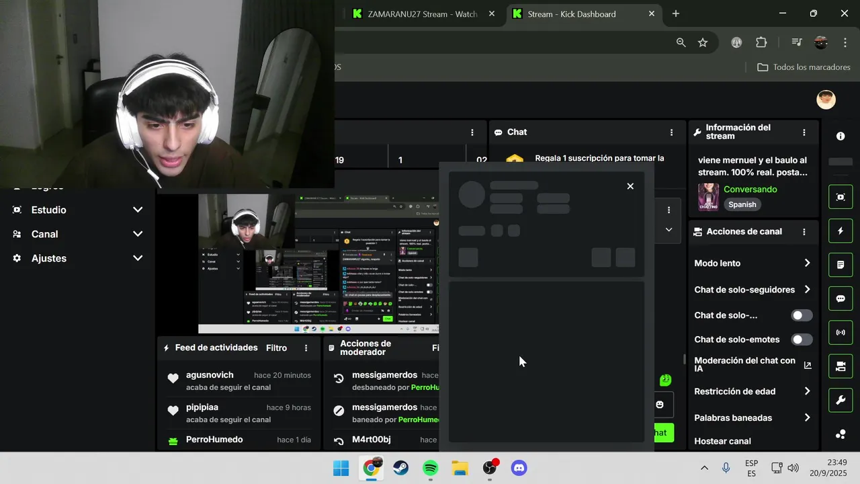Show hidden system tray icons
Image resolution: width=860 pixels, height=484 pixels.
click(704, 468)
